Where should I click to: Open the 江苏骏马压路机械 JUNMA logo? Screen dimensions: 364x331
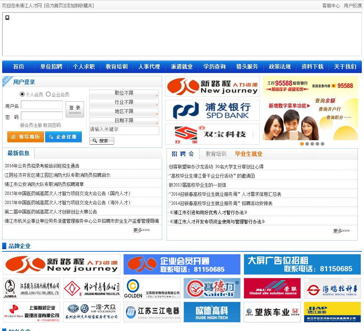point(32,288)
